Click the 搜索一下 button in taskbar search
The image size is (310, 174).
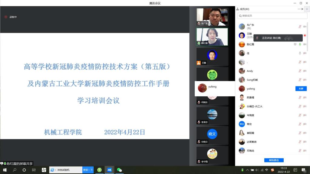click(x=88, y=170)
